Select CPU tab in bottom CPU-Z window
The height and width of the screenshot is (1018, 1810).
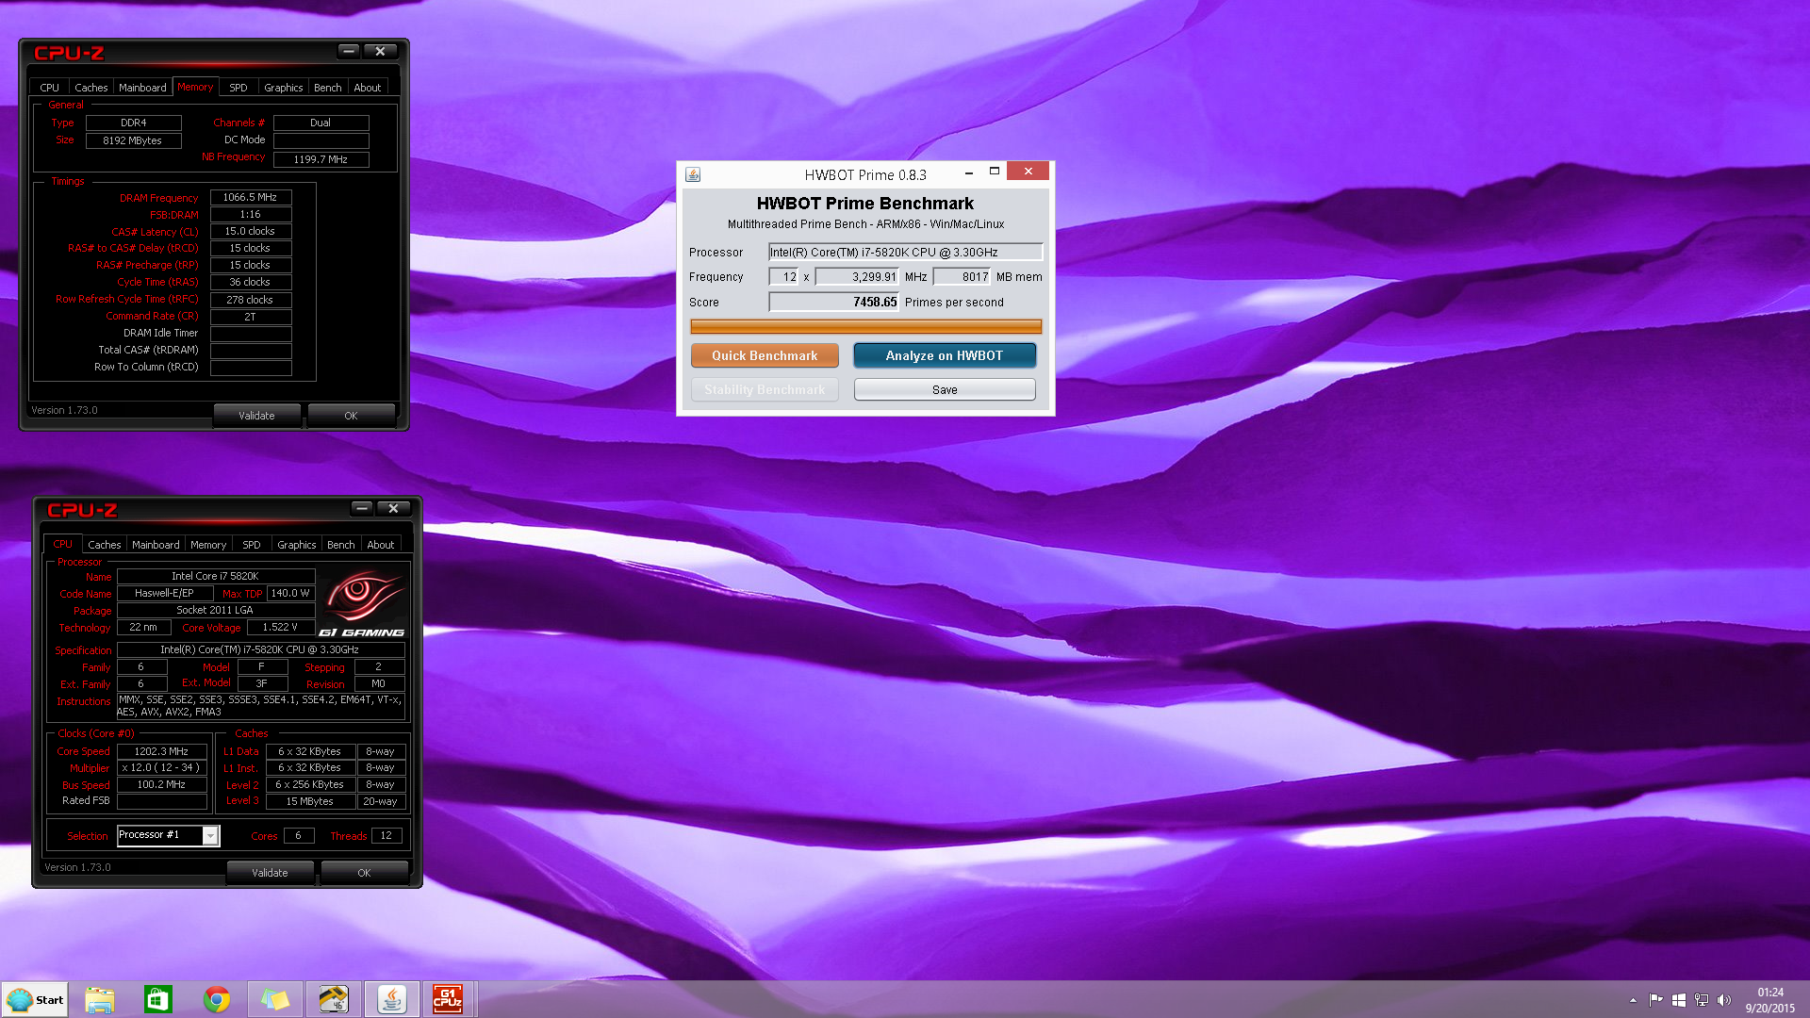tap(62, 544)
